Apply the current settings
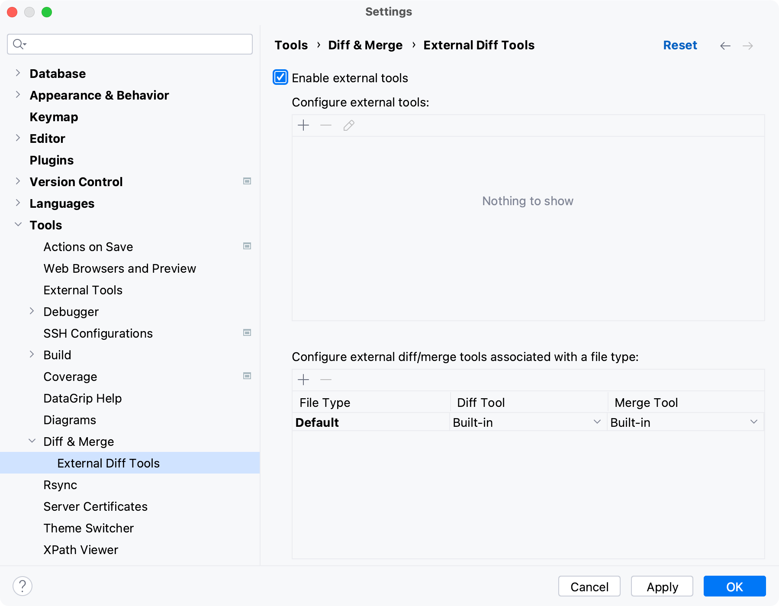Viewport: 779px width, 606px height. (662, 587)
